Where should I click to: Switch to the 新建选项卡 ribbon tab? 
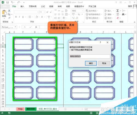click(x=79, y=6)
